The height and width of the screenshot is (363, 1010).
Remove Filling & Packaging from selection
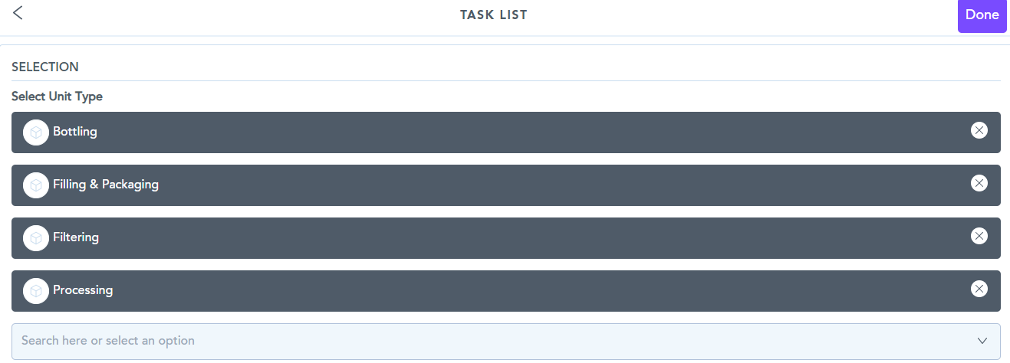click(x=979, y=183)
